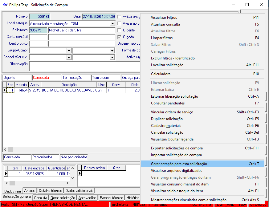Open the second Cancel./Set.ent. dropdown
This screenshot has height=207, width=269.
[112, 57]
